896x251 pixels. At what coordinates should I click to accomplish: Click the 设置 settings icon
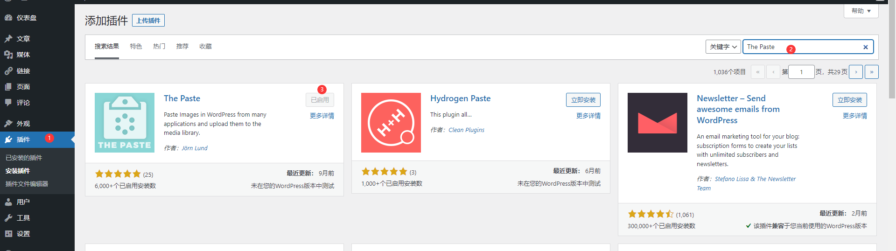coord(8,234)
